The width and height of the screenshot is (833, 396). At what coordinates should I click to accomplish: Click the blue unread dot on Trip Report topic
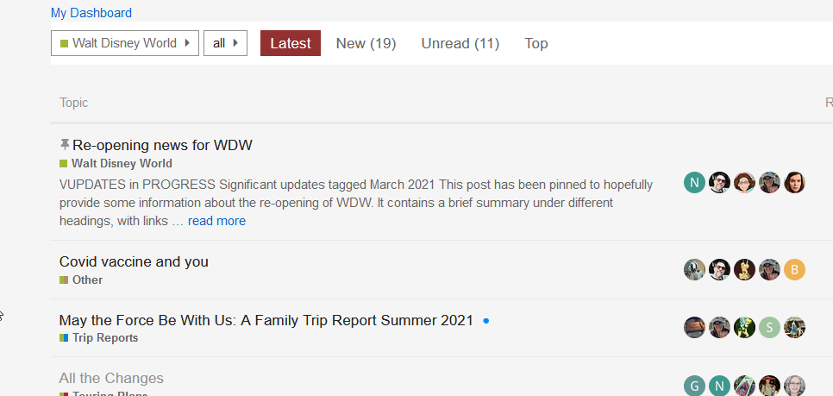pos(486,321)
